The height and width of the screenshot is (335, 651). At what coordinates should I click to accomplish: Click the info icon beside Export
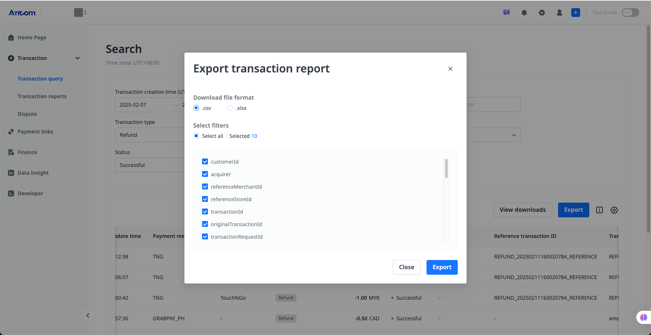pos(600,210)
